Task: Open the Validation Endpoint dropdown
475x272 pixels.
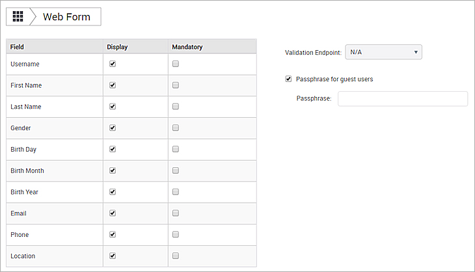Action: [383, 52]
